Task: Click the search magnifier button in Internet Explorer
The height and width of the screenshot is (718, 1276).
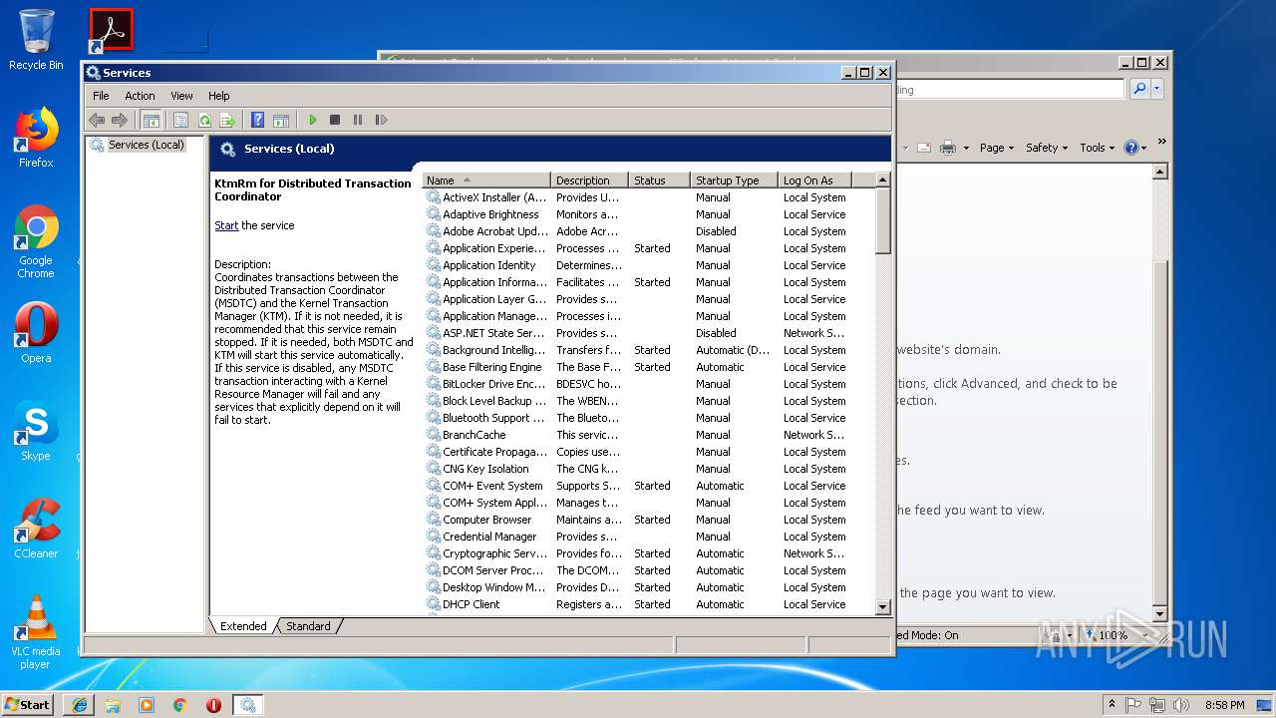Action: [x=1139, y=90]
